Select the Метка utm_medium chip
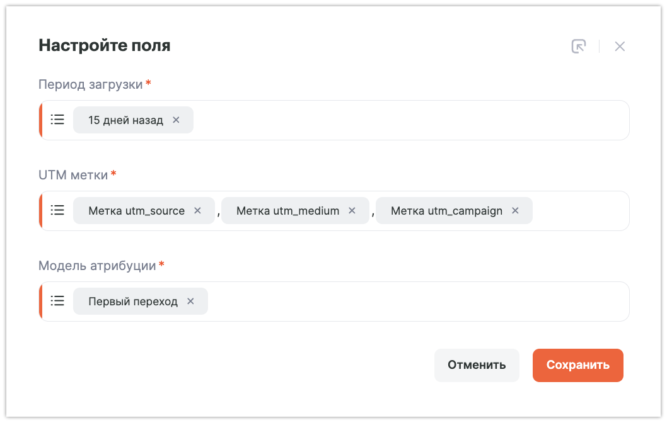The height and width of the screenshot is (423, 667). tap(287, 211)
